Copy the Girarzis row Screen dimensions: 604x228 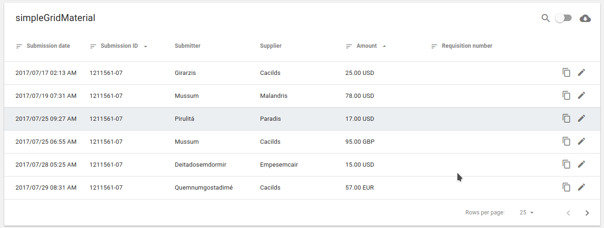[567, 73]
